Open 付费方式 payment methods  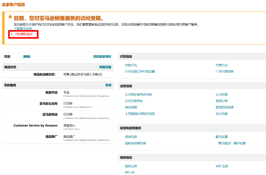(221, 65)
